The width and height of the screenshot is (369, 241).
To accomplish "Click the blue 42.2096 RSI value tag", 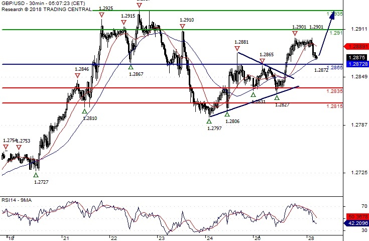I will click(356, 223).
